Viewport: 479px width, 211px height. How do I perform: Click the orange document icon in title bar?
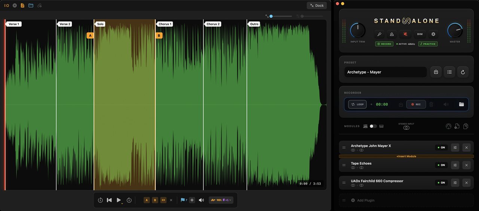22,6
